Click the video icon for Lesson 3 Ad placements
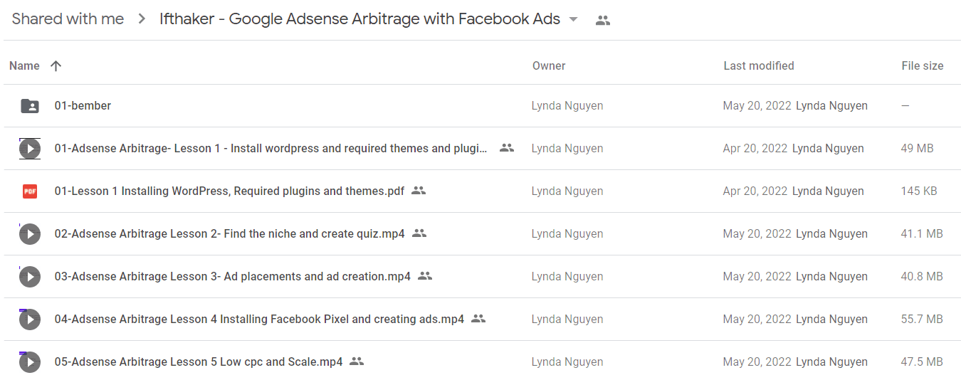The height and width of the screenshot is (380, 961). [x=30, y=277]
